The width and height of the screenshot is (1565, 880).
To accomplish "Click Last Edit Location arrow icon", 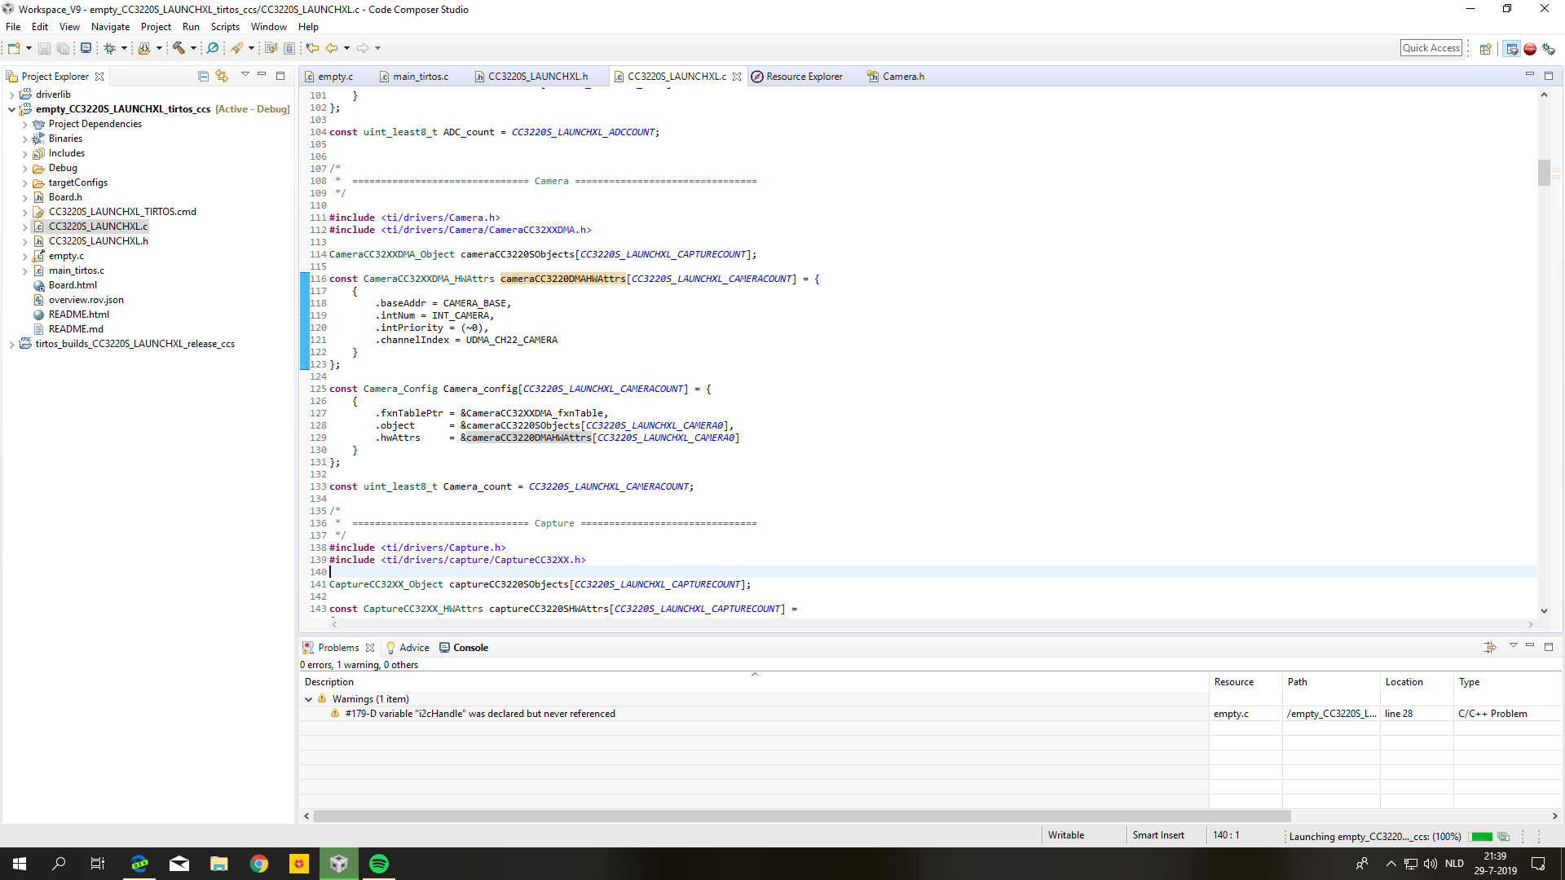I will [x=312, y=48].
